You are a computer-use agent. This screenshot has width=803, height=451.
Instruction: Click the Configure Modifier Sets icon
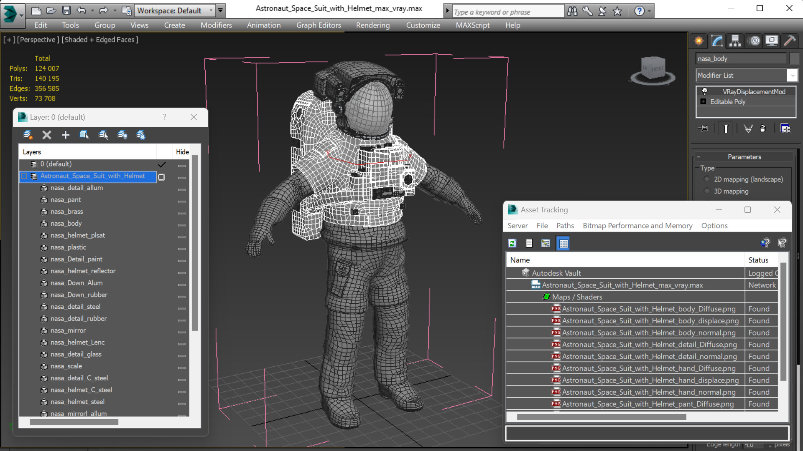785,128
